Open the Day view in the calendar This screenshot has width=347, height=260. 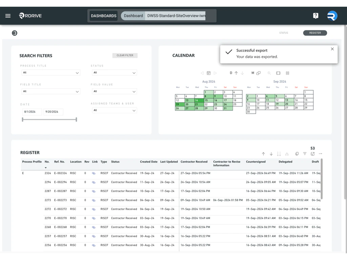coord(231,73)
